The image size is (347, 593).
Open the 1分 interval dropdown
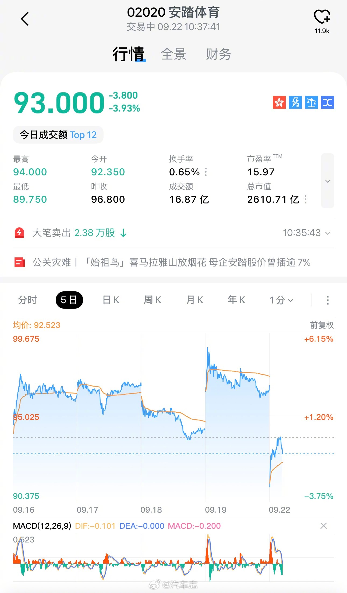click(281, 300)
